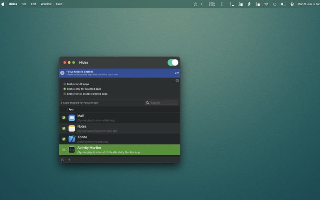Open the Time Machine menu bar icon

pos(275,4)
